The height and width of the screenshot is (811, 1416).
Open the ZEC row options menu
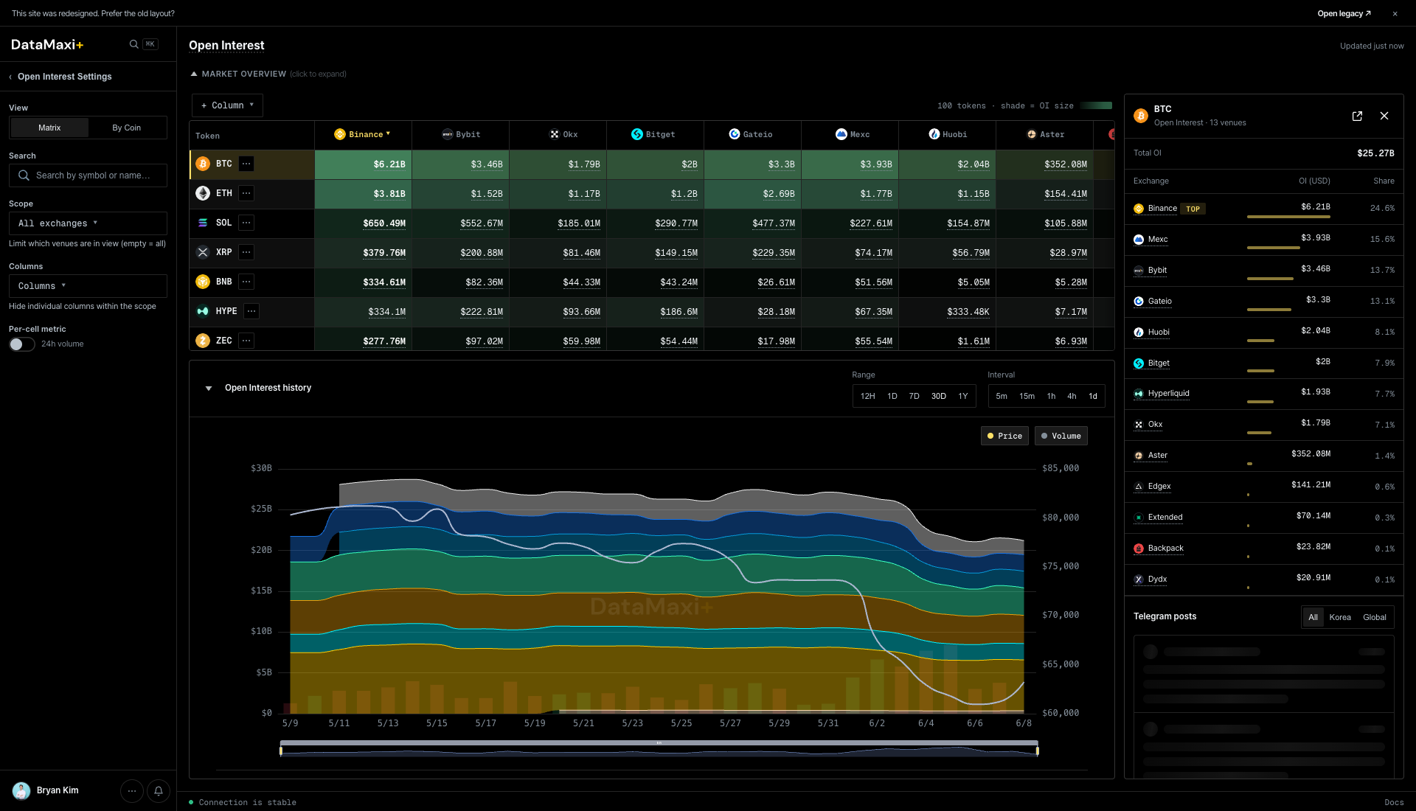pos(246,341)
